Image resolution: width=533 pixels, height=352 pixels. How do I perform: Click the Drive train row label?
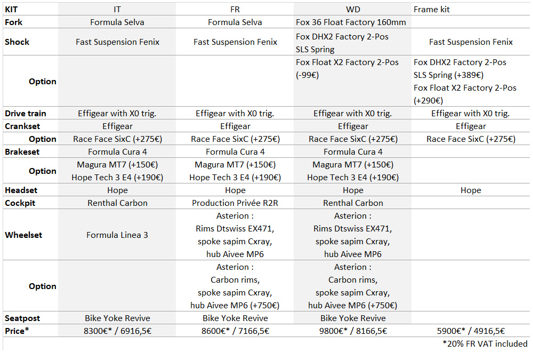coord(26,113)
